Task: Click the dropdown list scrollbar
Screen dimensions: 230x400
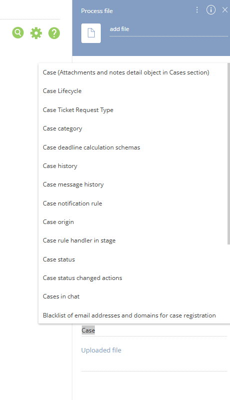Action: point(229,154)
